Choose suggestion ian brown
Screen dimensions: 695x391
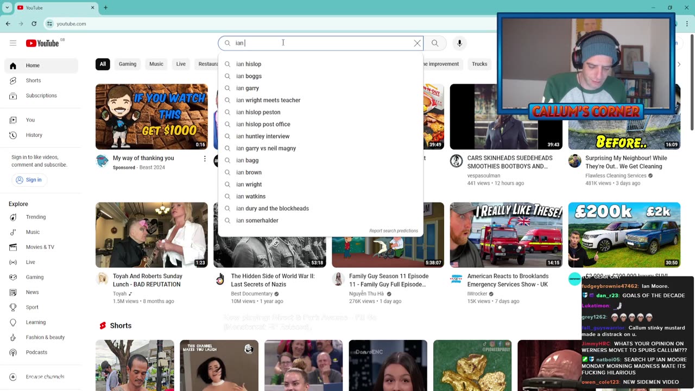(x=320, y=173)
